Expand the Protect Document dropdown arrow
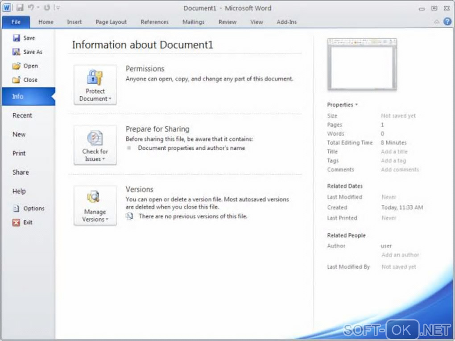455x341 pixels. pyautogui.click(x=110, y=99)
